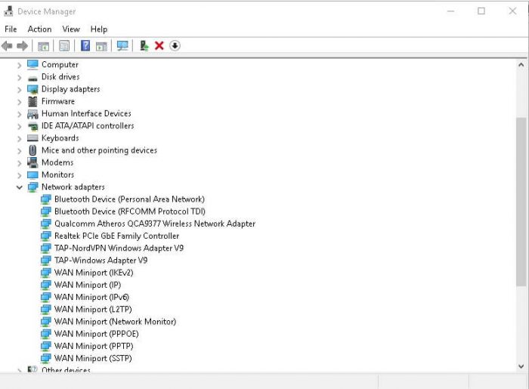The height and width of the screenshot is (389, 529).
Task: Expand the Disk drives node
Action: 19,78
